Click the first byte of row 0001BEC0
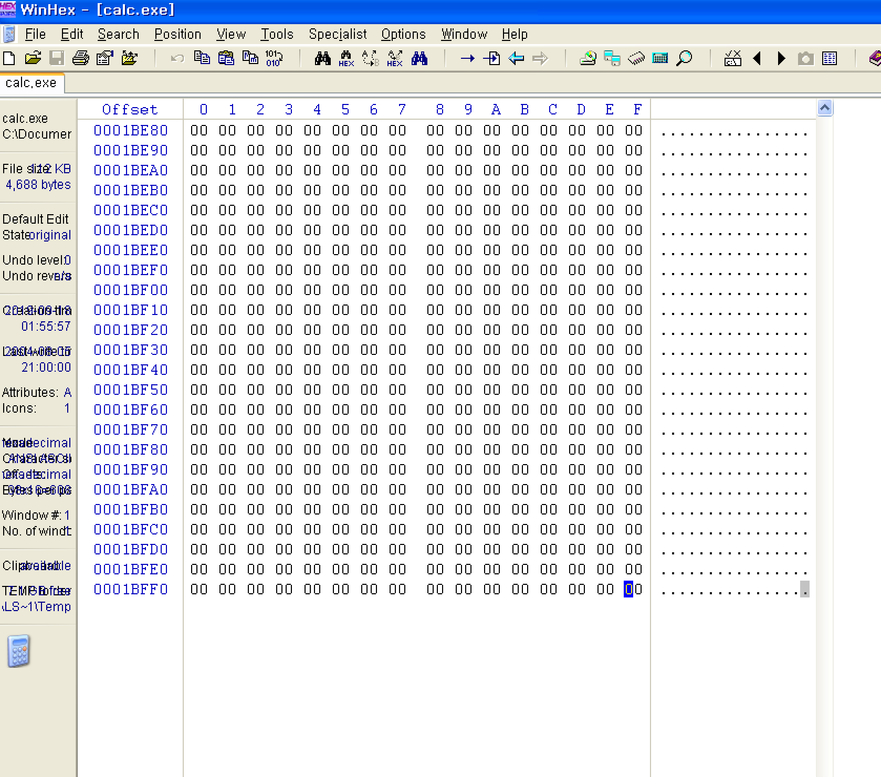The image size is (881, 777). coord(199,210)
